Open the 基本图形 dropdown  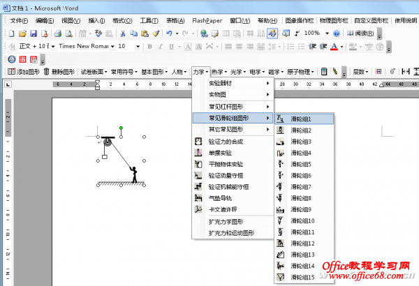point(154,72)
